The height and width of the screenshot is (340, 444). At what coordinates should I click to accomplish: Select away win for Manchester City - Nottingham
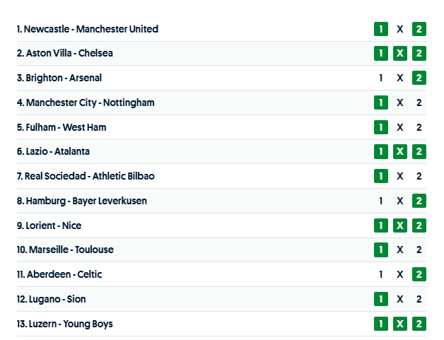(x=419, y=102)
